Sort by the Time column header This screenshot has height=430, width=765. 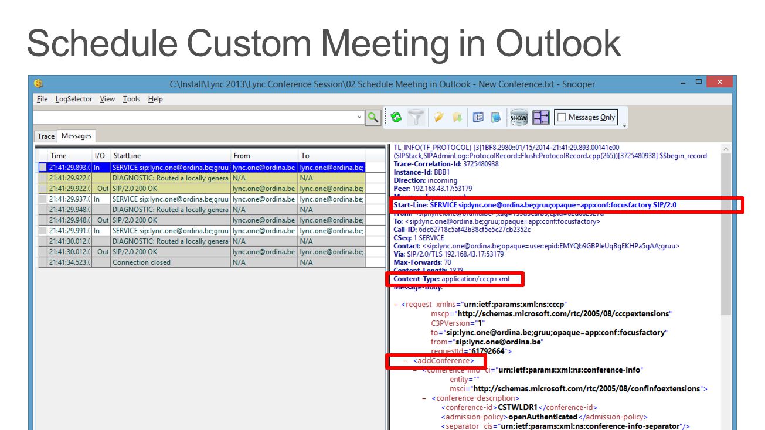click(70, 156)
